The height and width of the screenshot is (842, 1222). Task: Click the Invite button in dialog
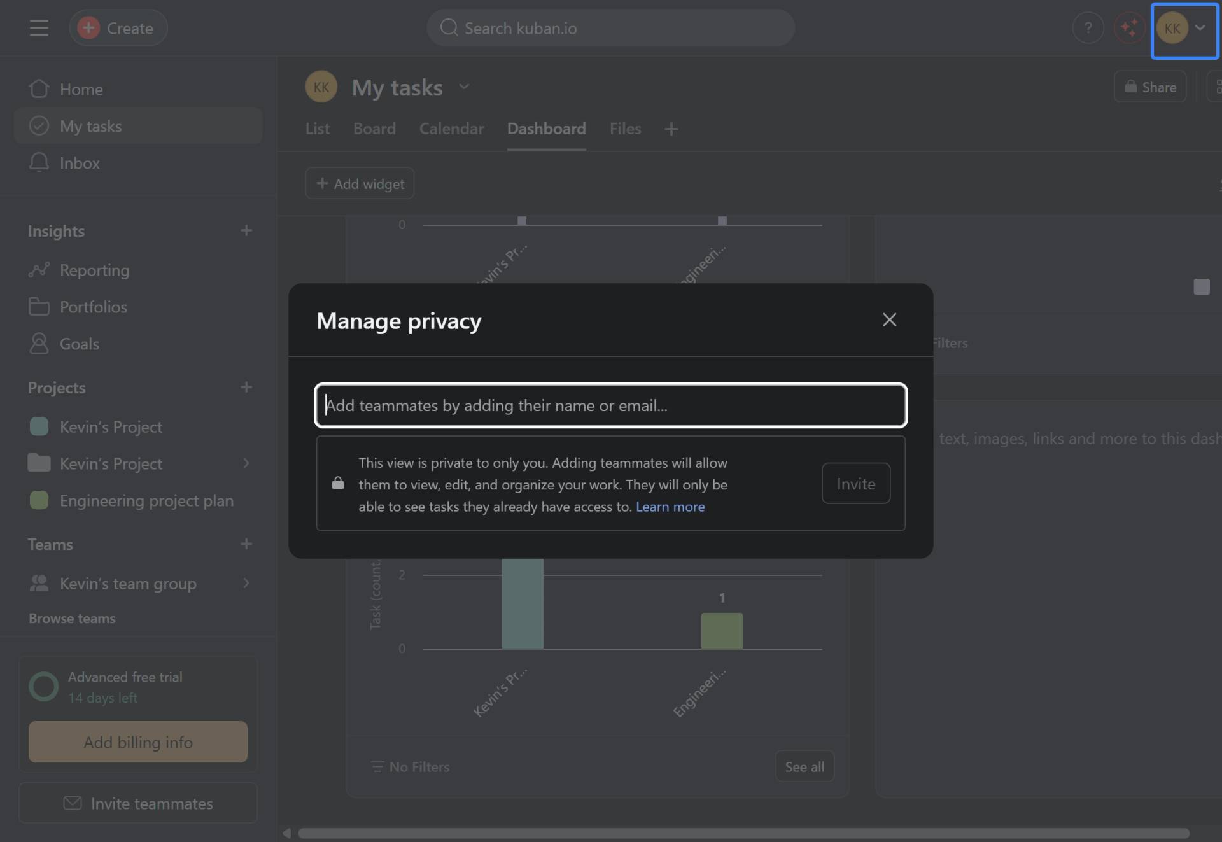[x=855, y=484]
